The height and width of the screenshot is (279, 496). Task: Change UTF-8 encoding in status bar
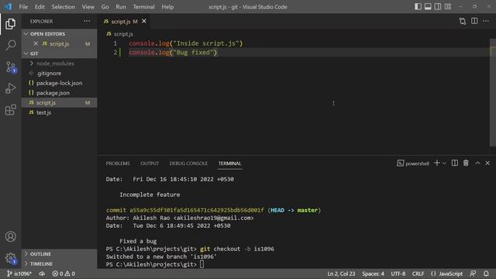pyautogui.click(x=398, y=274)
